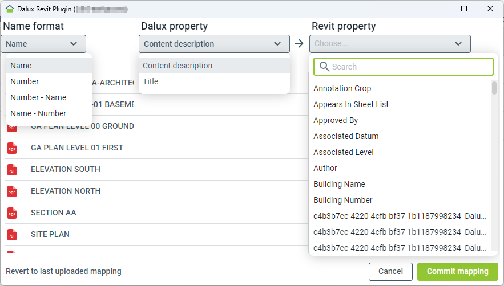Click the Cancel button

[390, 272]
